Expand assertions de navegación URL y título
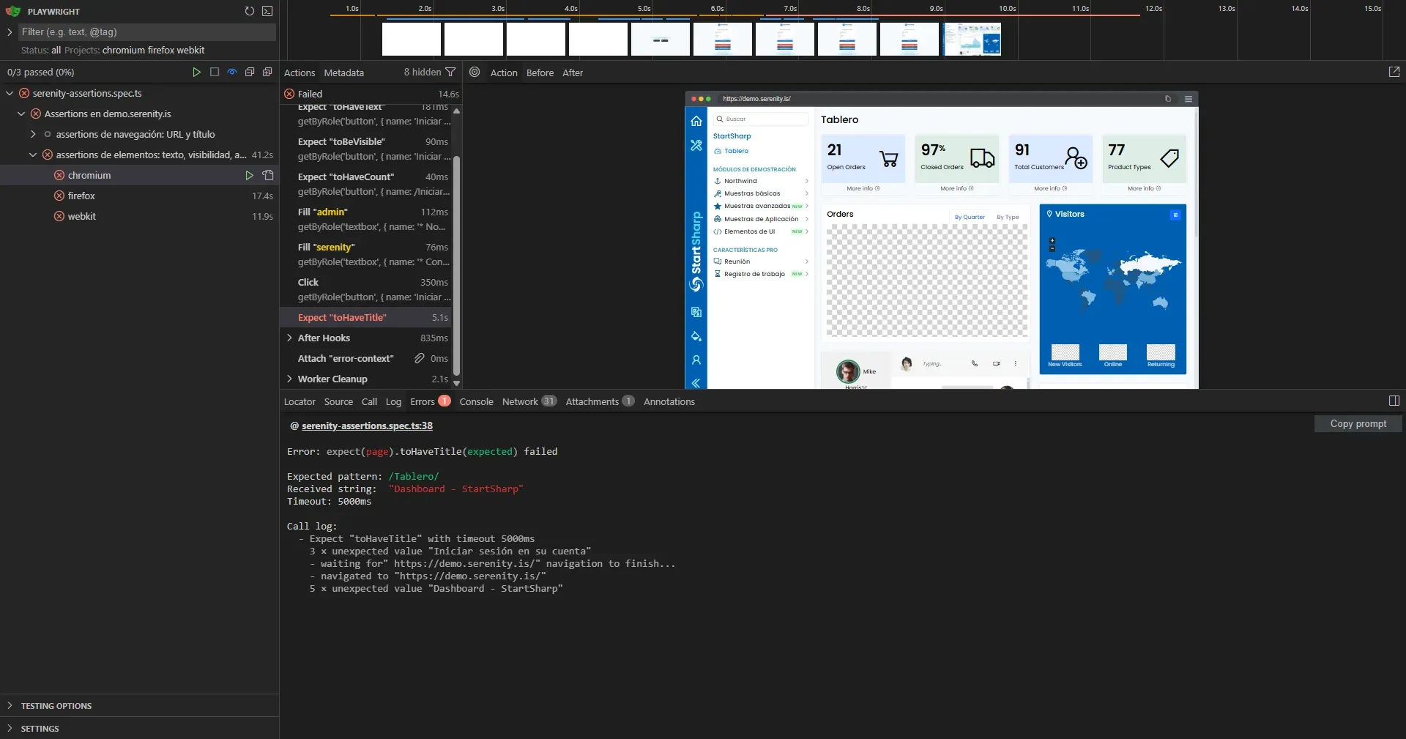The height and width of the screenshot is (739, 1406). pyautogui.click(x=33, y=134)
